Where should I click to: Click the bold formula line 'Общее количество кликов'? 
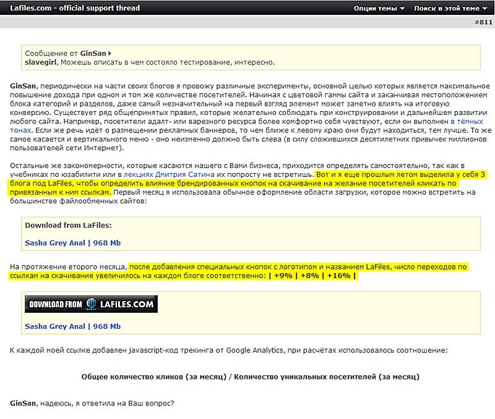point(251,377)
